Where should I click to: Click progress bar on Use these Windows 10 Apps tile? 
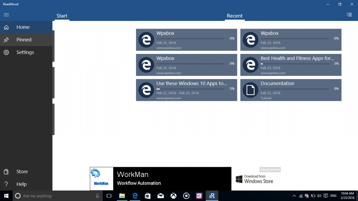pyautogui.click(x=190, y=89)
